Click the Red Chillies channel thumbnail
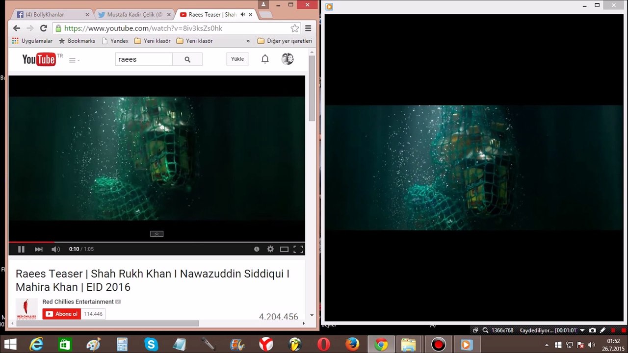 26,309
